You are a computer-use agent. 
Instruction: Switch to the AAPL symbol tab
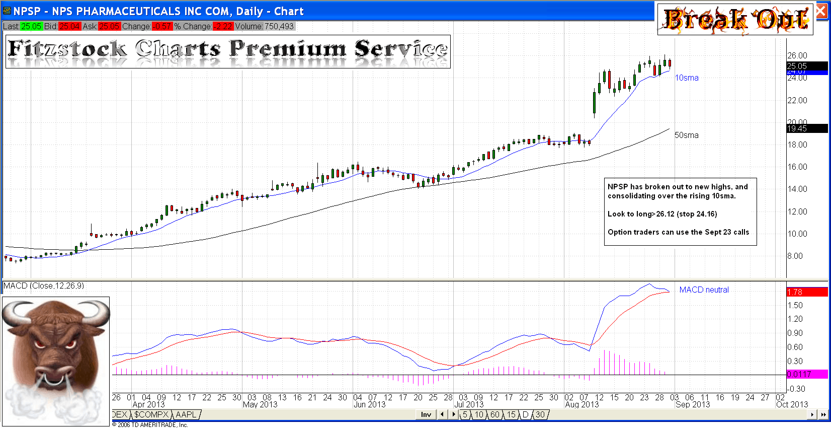(186, 414)
